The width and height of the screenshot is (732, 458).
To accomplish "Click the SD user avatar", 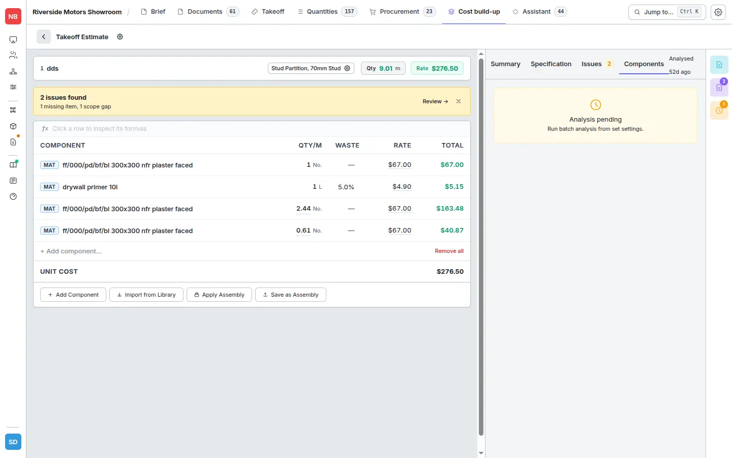I will (x=13, y=442).
